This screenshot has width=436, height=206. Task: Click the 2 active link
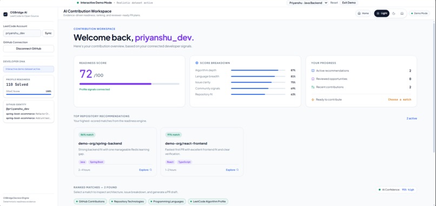tap(412, 119)
